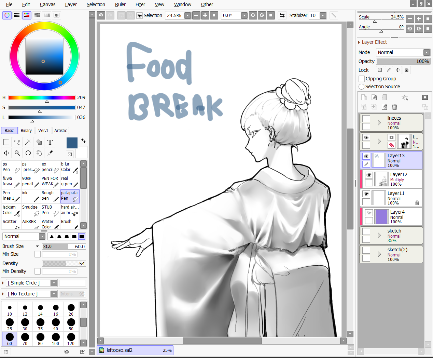Zoom out with the minus button by 24.5%
433x358 pixels.
(196, 15)
